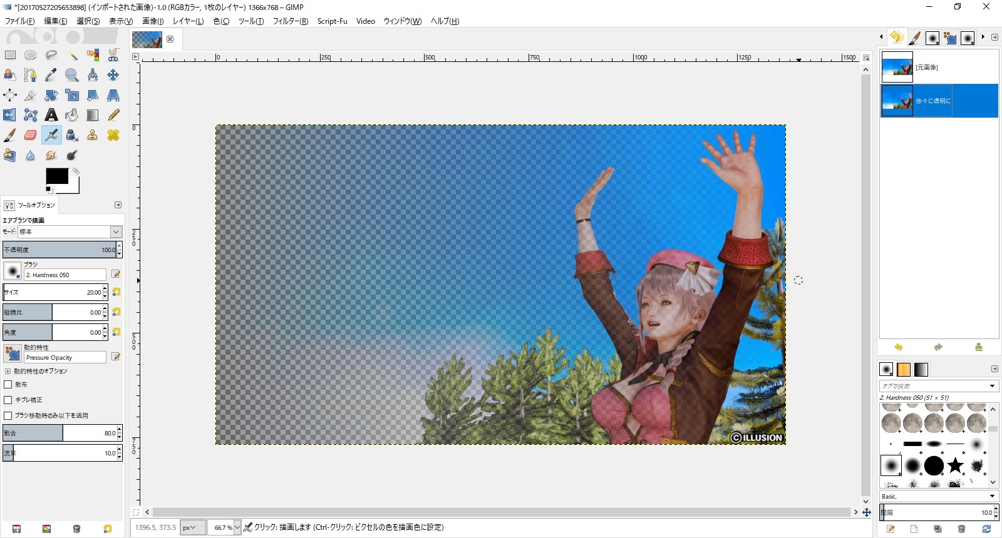Open the 色(C) menu

pyautogui.click(x=221, y=21)
